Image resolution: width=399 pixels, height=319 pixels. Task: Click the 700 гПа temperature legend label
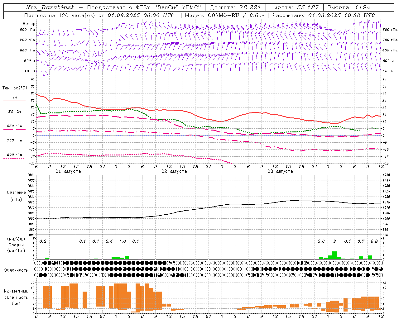point(15,140)
